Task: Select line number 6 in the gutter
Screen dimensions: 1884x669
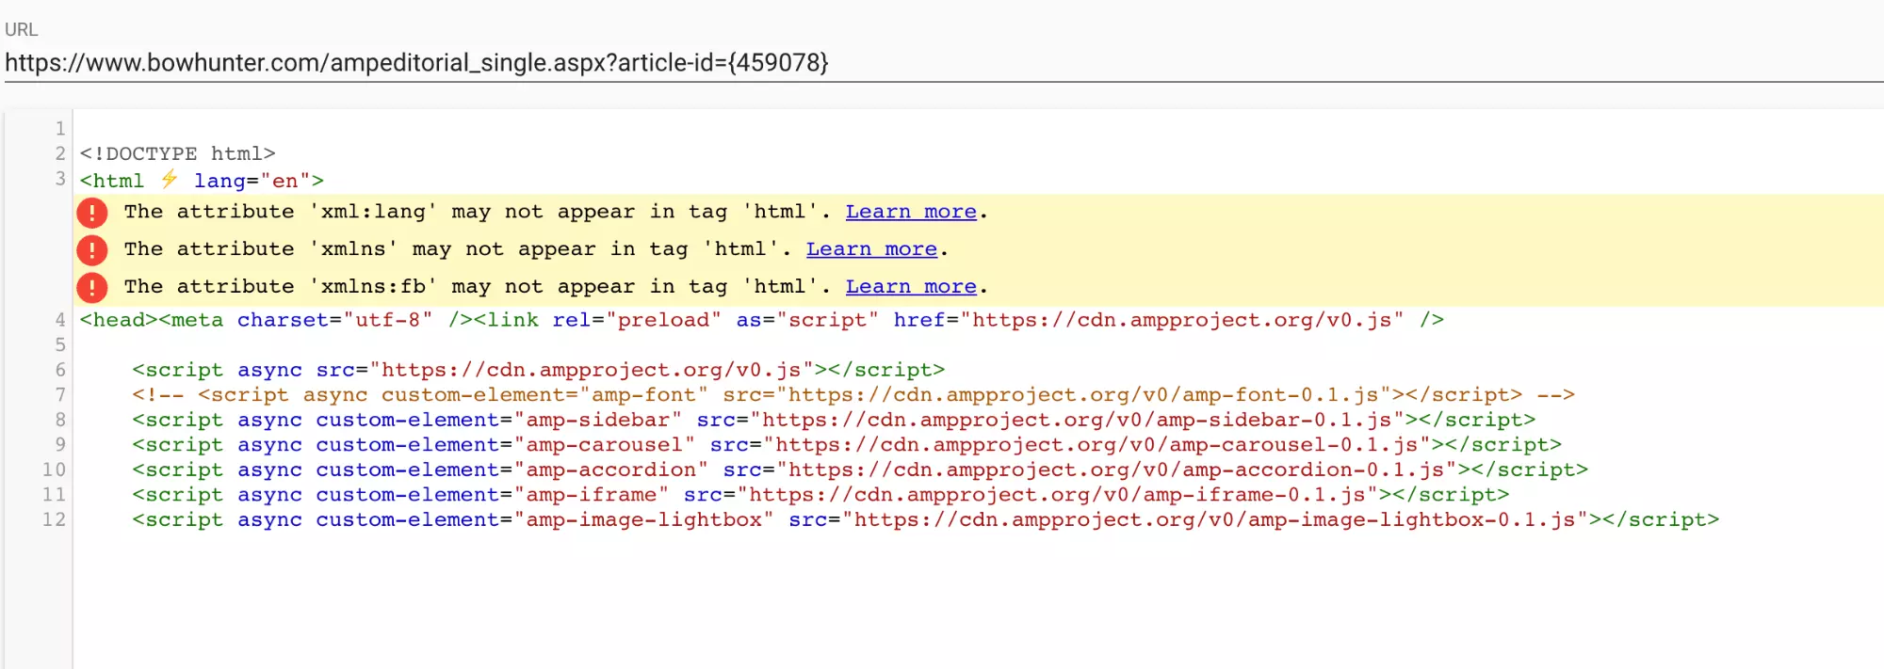Action: tap(60, 370)
